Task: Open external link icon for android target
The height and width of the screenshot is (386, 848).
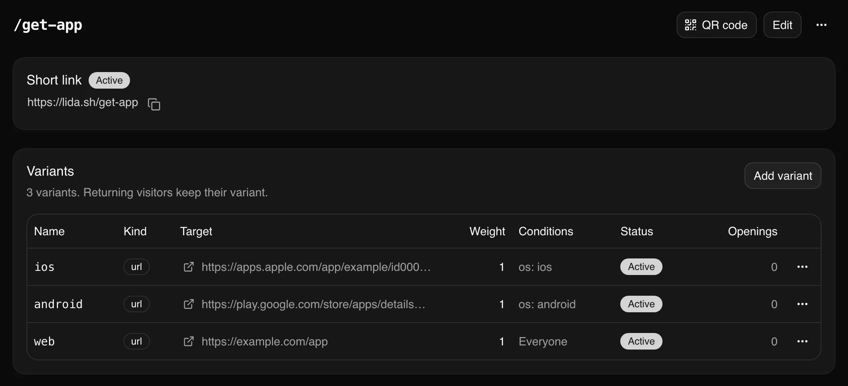Action: [188, 304]
